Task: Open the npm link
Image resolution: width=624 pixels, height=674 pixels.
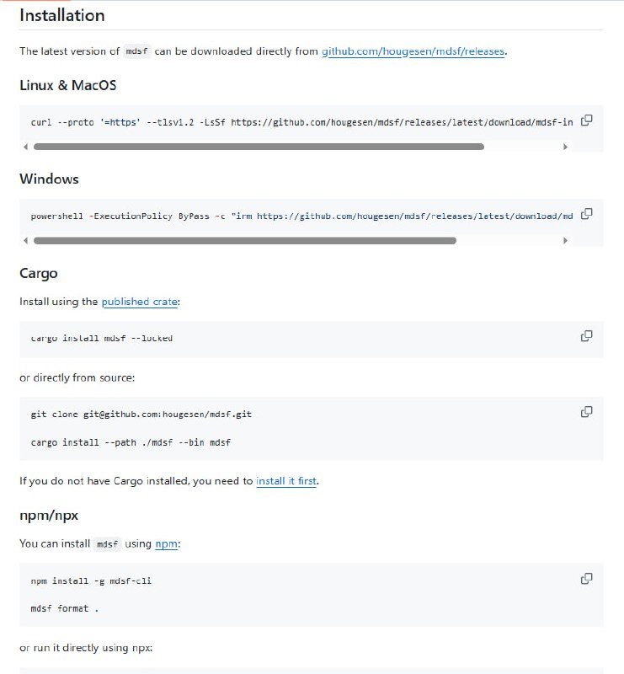Action: pyautogui.click(x=166, y=544)
